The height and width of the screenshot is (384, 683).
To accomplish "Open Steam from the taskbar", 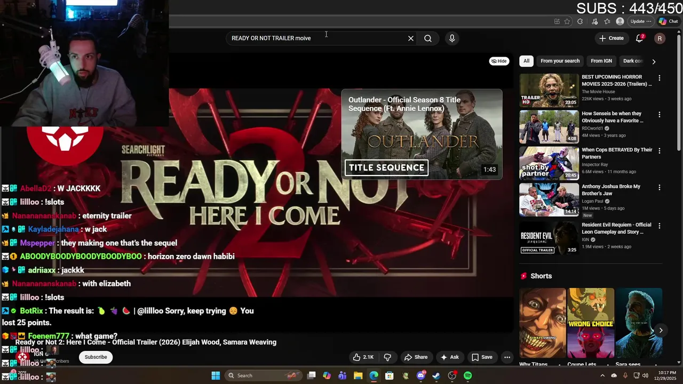I will point(436,375).
